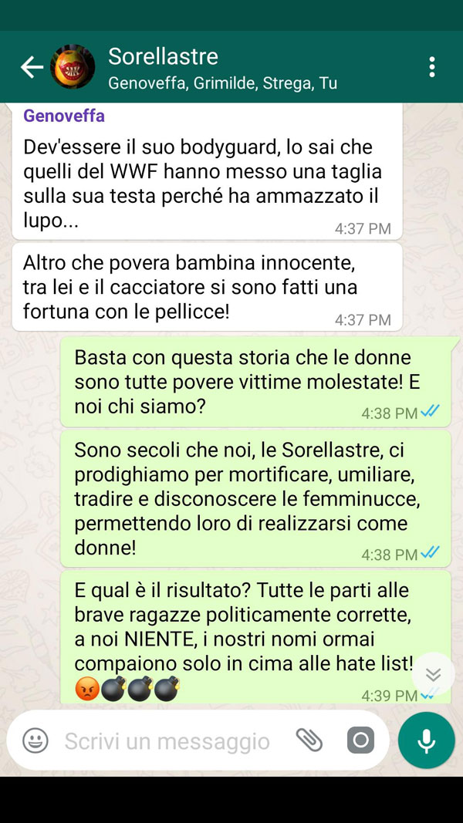Image resolution: width=463 pixels, height=823 pixels.
Task: Tap the back arrow in the header
Action: click(x=32, y=67)
